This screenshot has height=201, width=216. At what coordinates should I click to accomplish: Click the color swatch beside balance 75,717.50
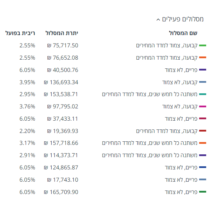[x=203, y=46]
